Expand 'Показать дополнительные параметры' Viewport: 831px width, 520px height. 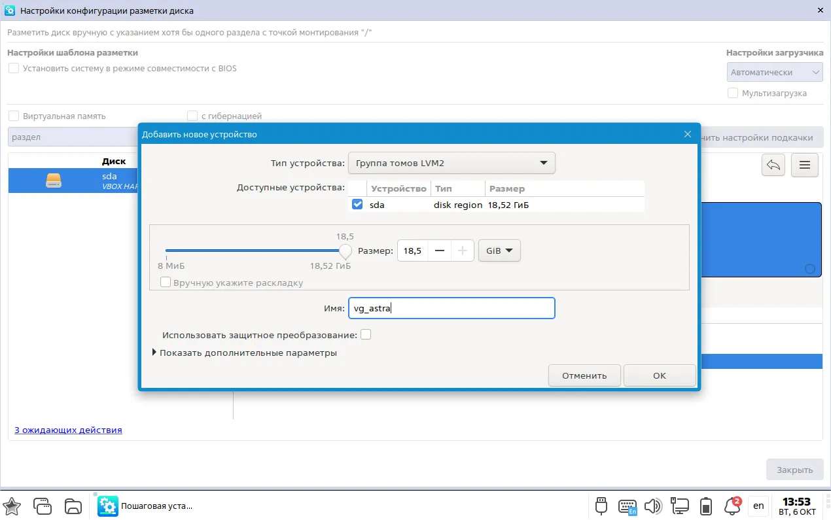click(245, 353)
